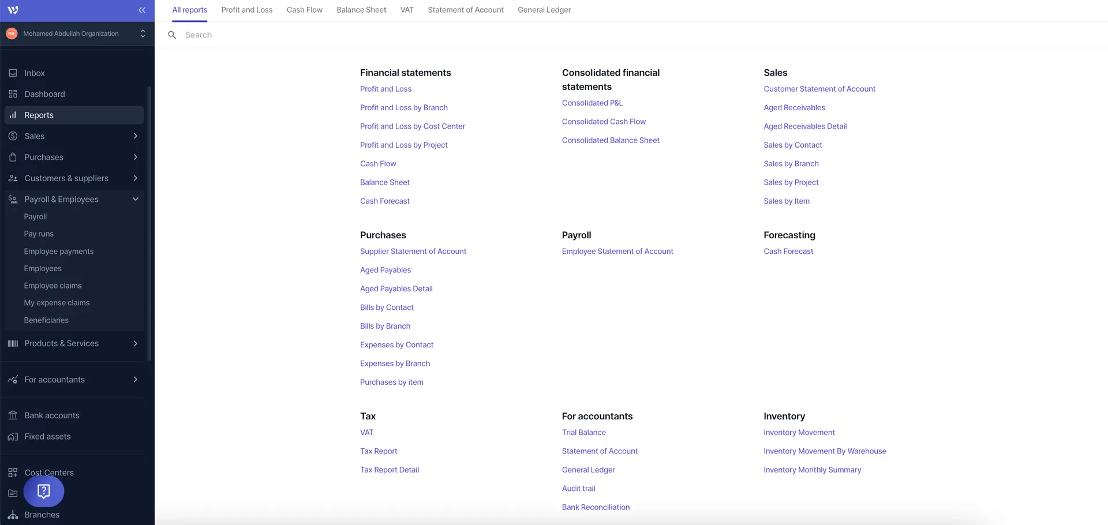This screenshot has width=1108, height=525.
Task: Open the organization switcher dropdown
Action: pos(143,33)
